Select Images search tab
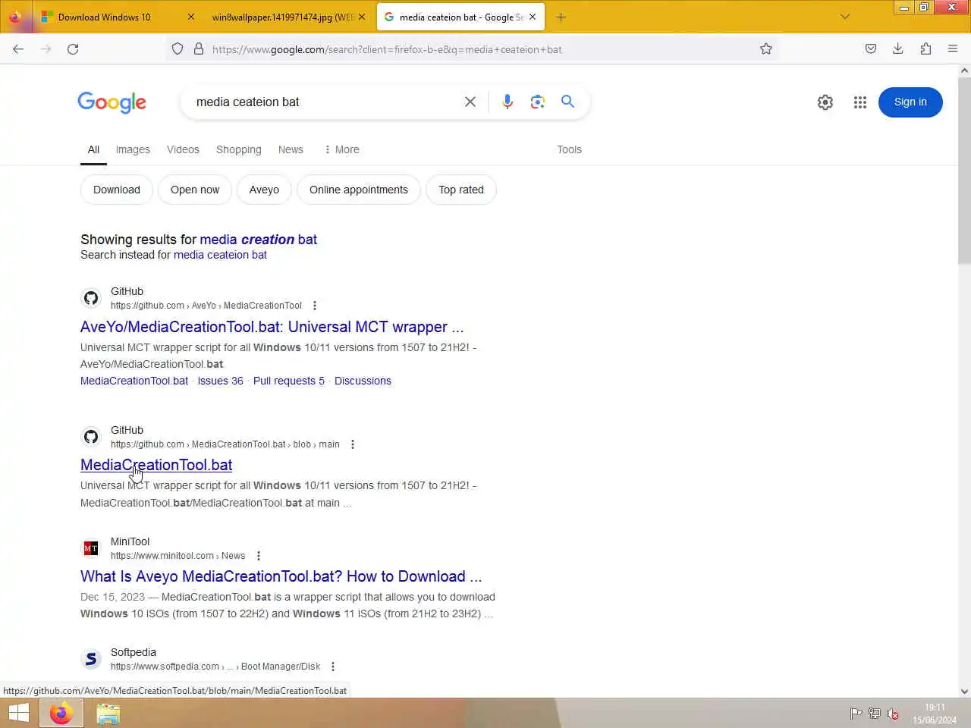The width and height of the screenshot is (971, 728). 133,149
